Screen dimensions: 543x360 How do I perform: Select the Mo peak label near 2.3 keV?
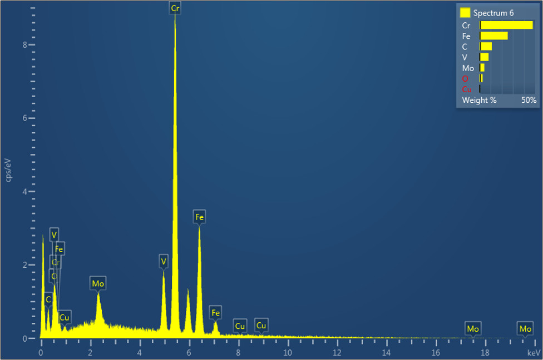coord(98,284)
